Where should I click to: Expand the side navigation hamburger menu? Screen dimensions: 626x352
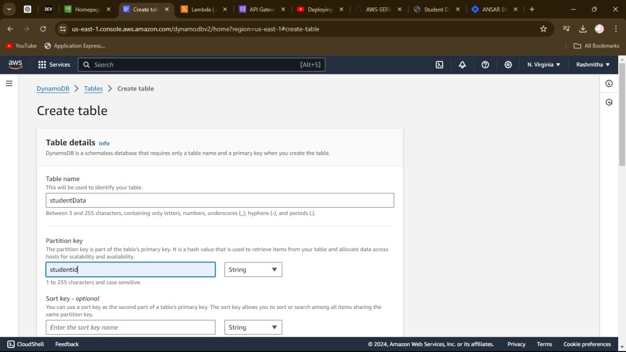[9, 84]
